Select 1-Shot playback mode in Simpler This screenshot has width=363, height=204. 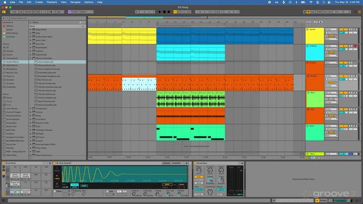[57, 177]
